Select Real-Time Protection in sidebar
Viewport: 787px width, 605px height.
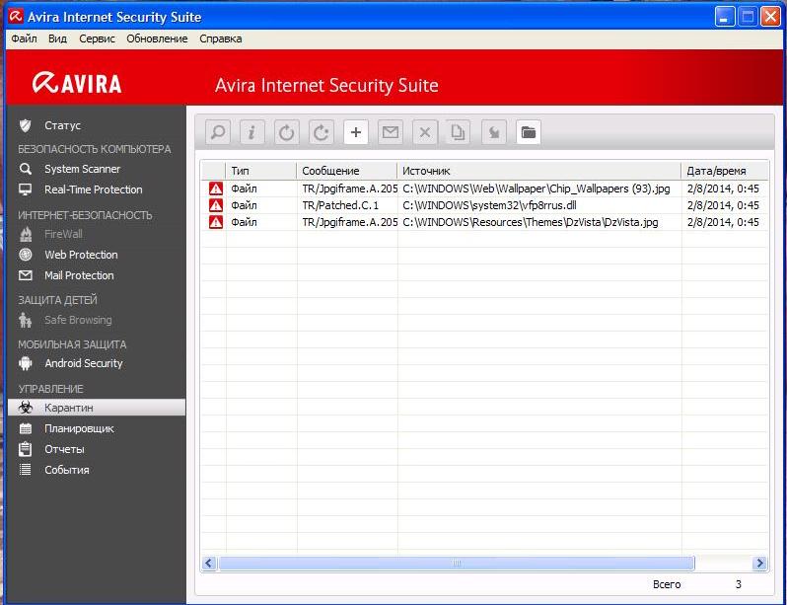pyautogui.click(x=93, y=189)
